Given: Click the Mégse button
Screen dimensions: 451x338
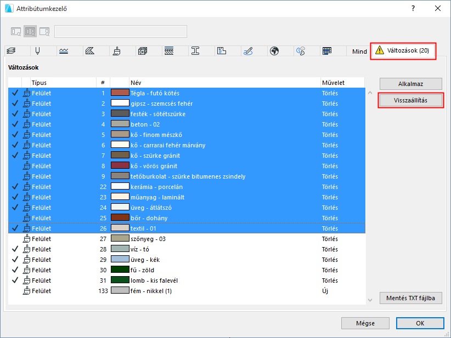Looking at the screenshot, I should 365,323.
